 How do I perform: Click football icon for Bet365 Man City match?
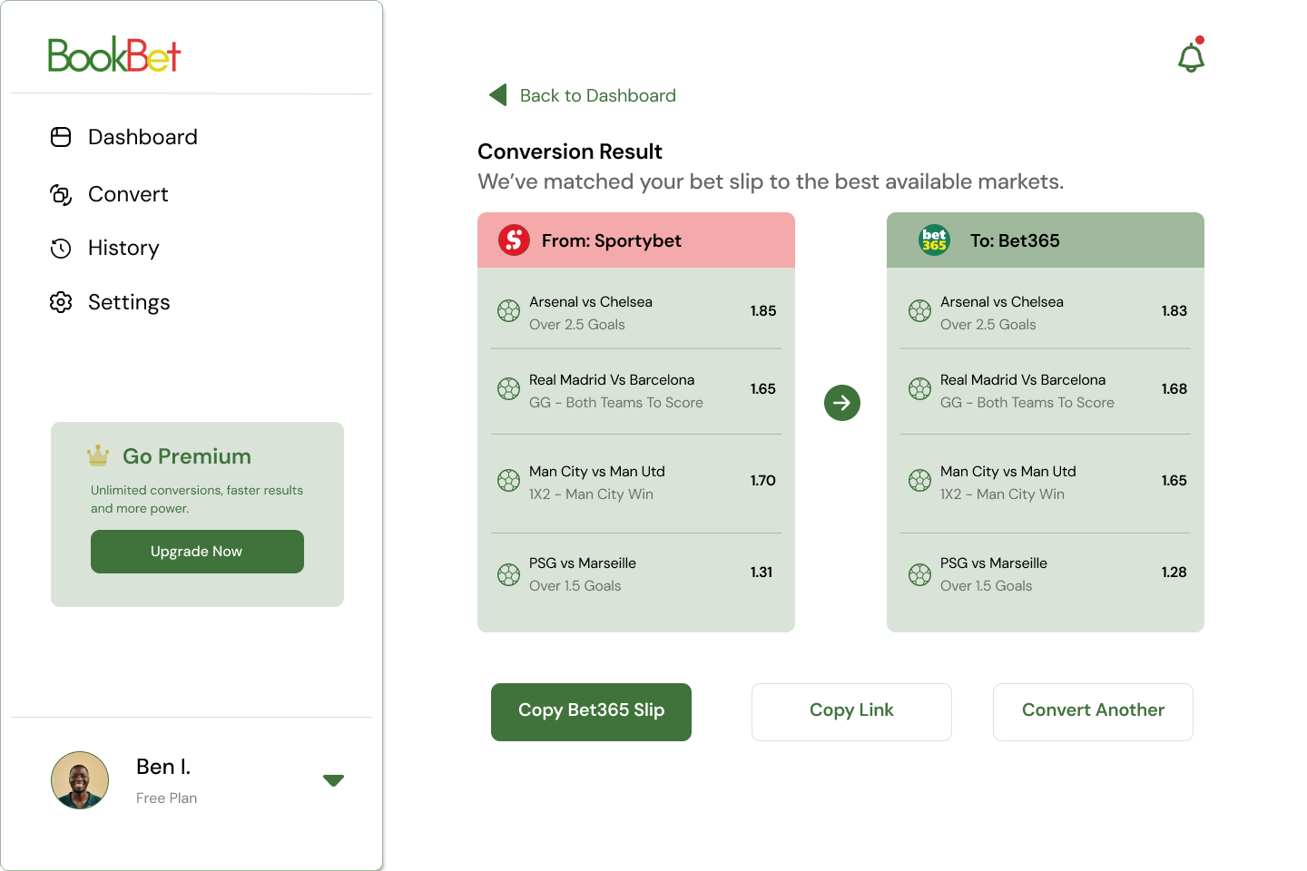920,481
